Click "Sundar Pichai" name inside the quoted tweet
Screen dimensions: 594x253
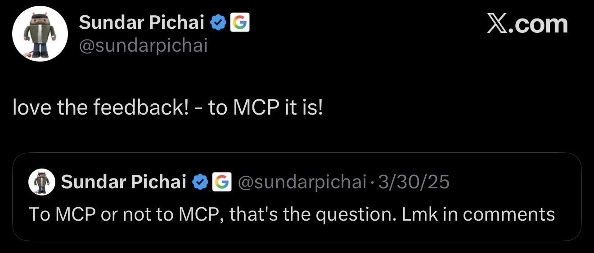click(x=124, y=182)
